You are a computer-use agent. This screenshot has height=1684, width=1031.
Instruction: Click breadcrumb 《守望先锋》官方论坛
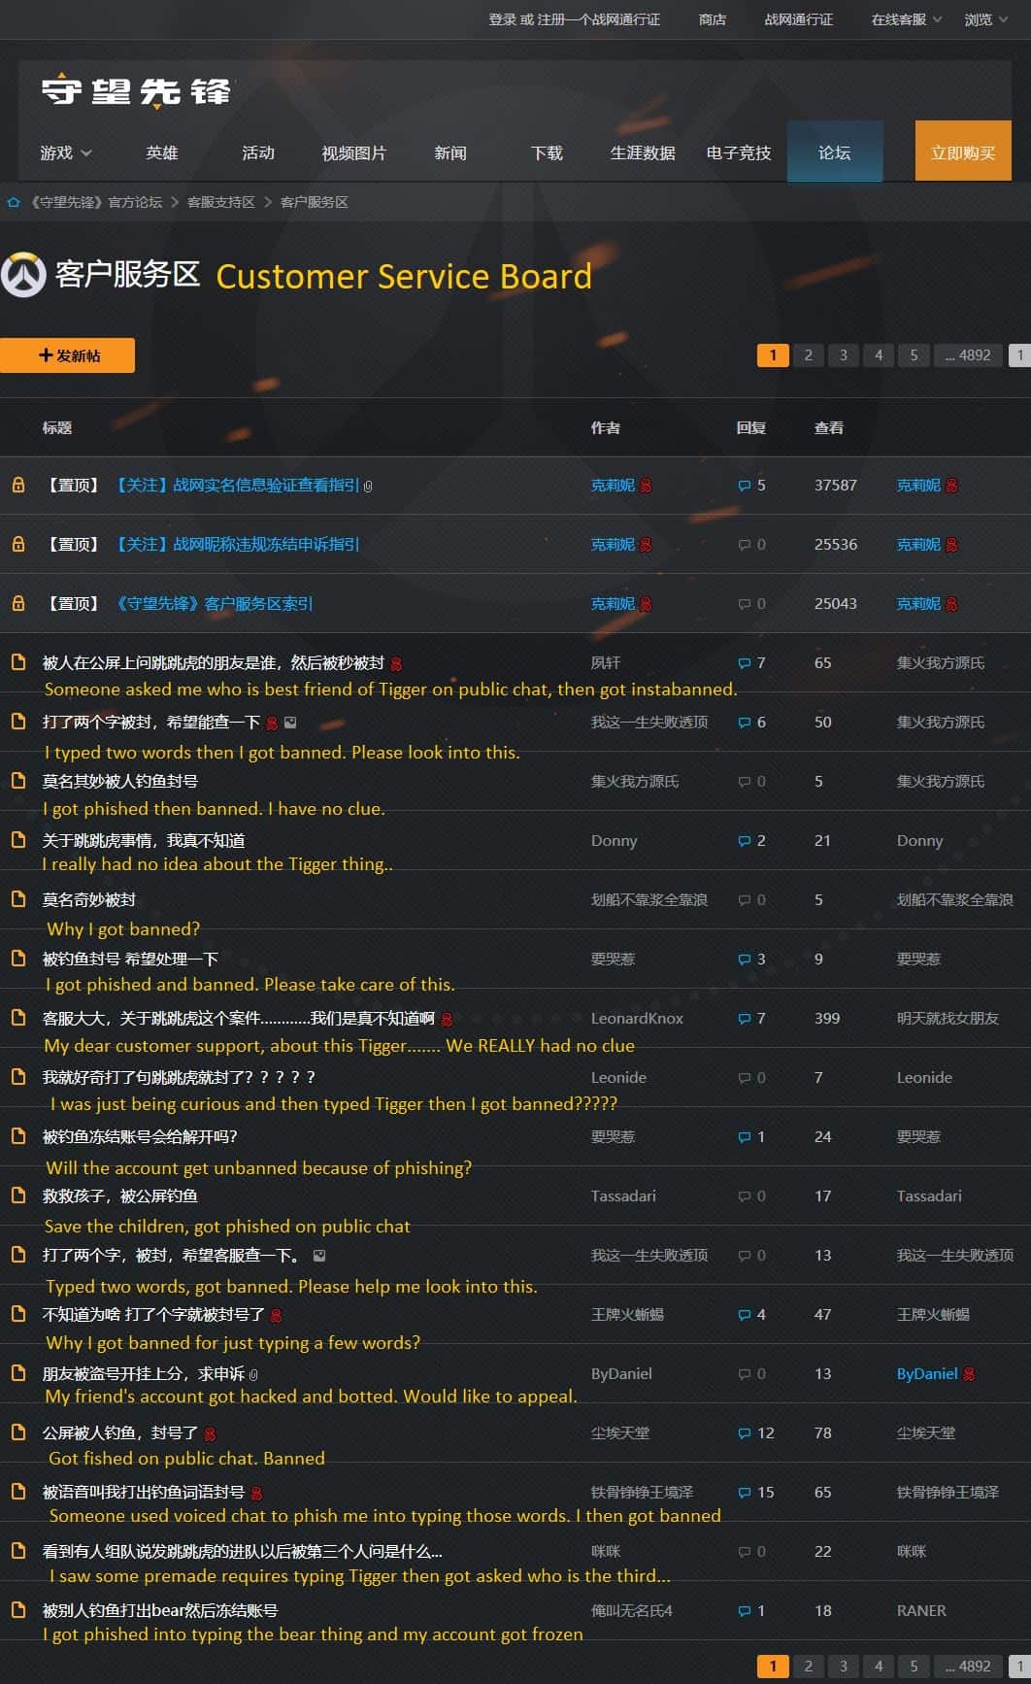[x=95, y=202]
